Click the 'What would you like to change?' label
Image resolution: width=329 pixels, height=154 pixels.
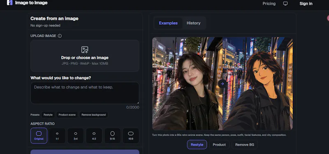click(x=60, y=78)
